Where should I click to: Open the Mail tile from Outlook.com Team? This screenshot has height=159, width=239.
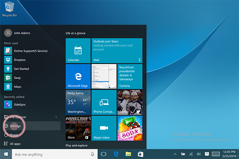pos(117,50)
